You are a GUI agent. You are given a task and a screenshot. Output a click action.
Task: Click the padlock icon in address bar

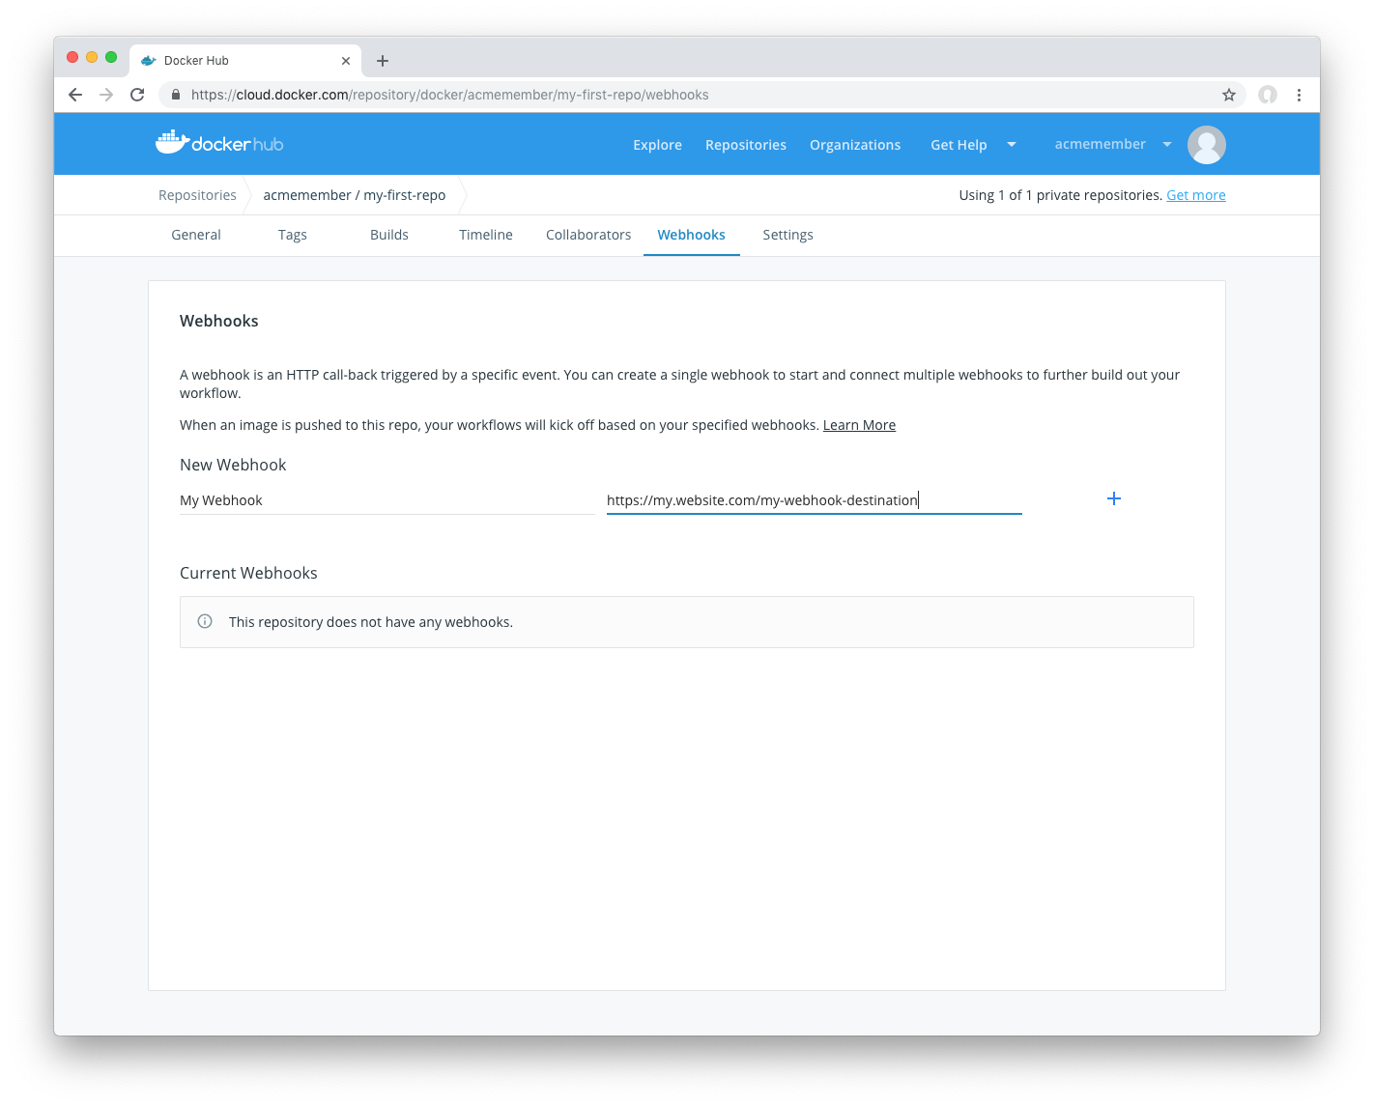pos(175,95)
